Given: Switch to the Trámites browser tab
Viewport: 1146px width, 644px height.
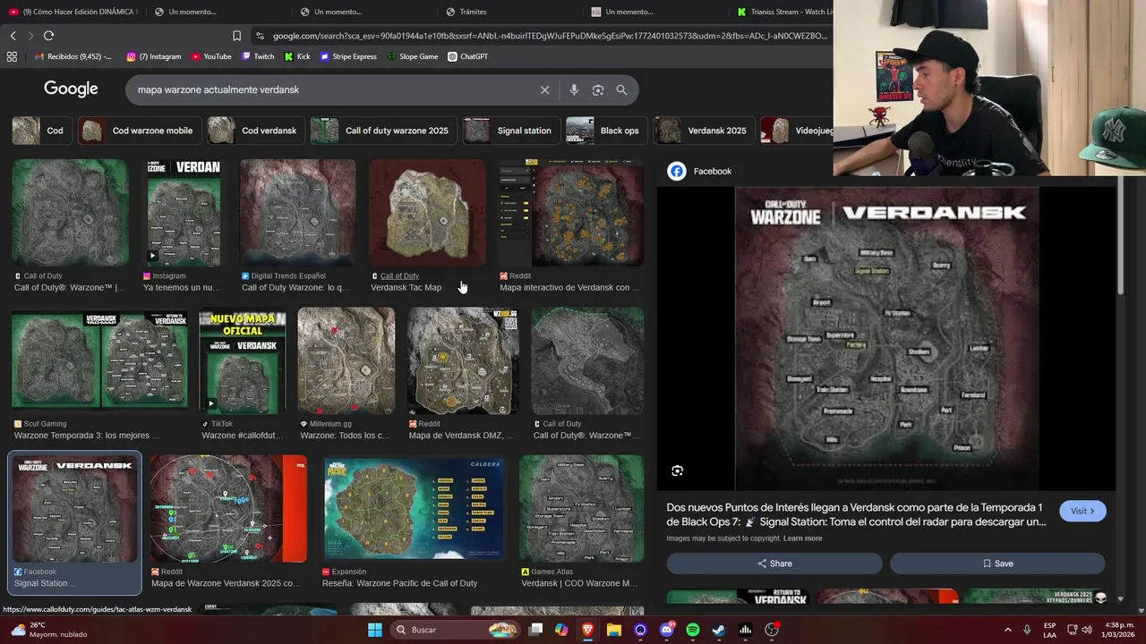Looking at the screenshot, I should tap(510, 12).
